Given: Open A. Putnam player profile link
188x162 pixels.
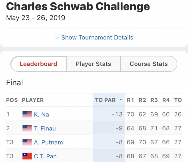Looking at the screenshot, I should click(x=48, y=142).
